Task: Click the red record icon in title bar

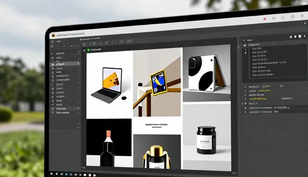Action: click(265, 19)
